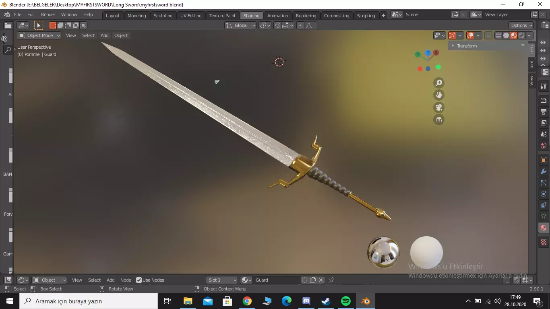Open Object Data properties triangle icon
The height and width of the screenshot is (309, 550).
(x=544, y=216)
